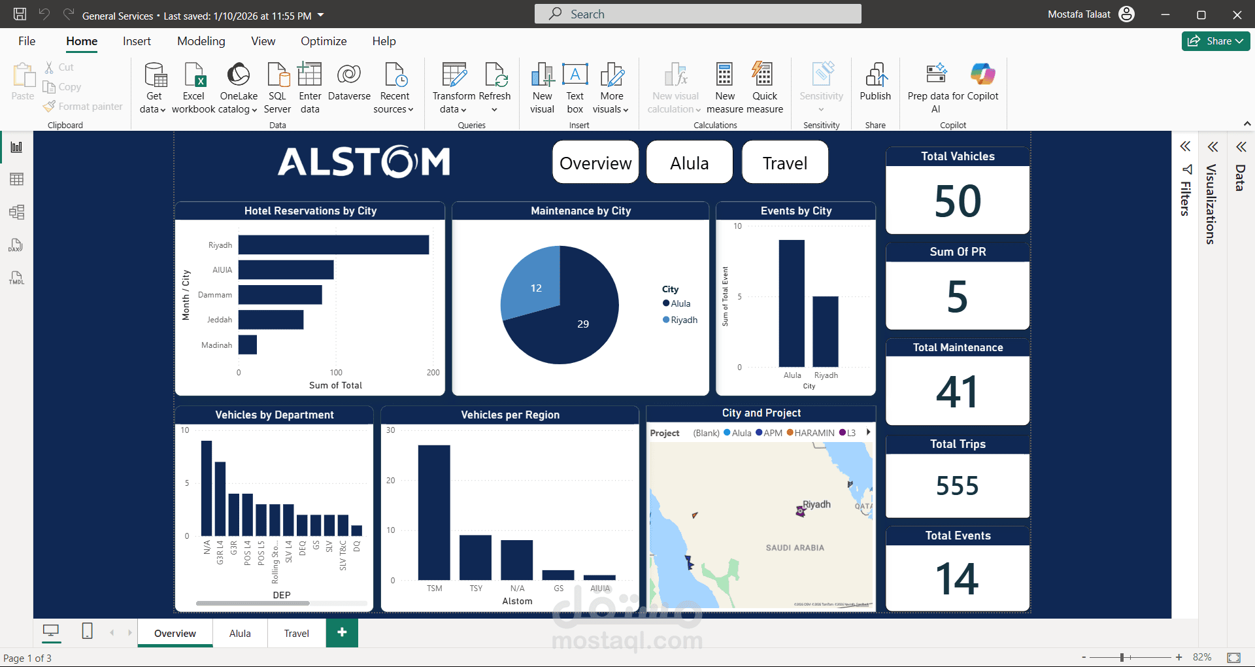The width and height of the screenshot is (1255, 667).
Task: Switch to Table view in sidebar
Action: tap(17, 179)
